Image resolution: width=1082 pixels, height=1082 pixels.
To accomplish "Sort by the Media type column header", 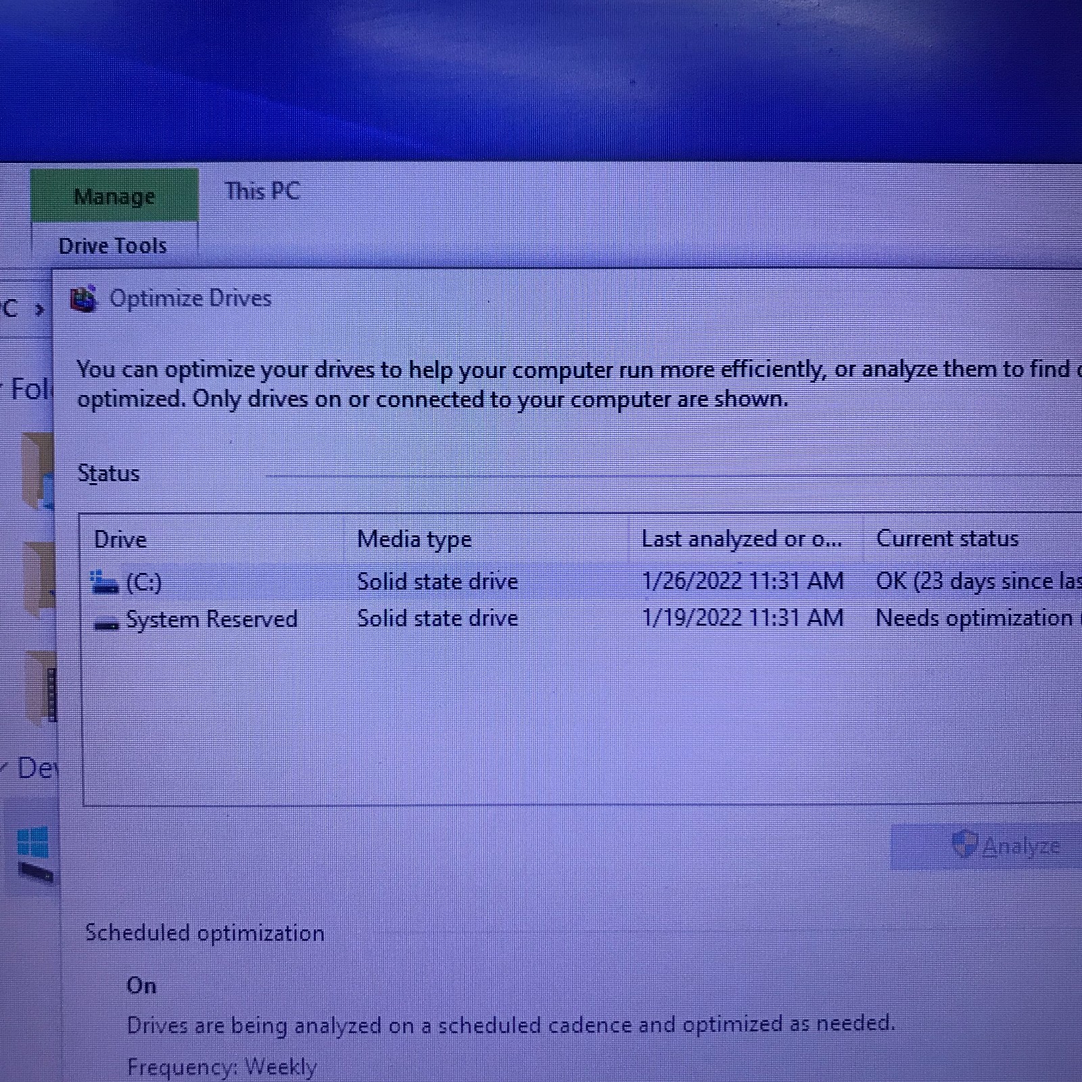I will (415, 539).
